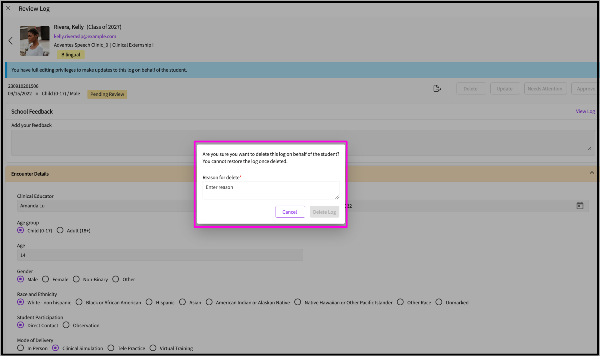The width and height of the screenshot is (600, 356).
Task: Select Hispanic race and ethnicity option
Action: pos(149,303)
